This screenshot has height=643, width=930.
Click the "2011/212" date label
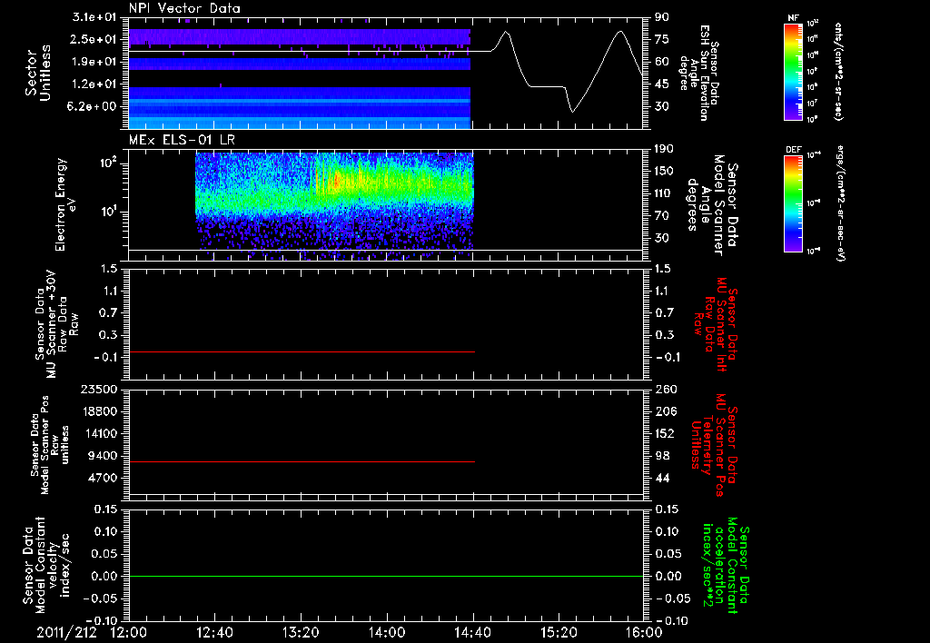[67, 632]
